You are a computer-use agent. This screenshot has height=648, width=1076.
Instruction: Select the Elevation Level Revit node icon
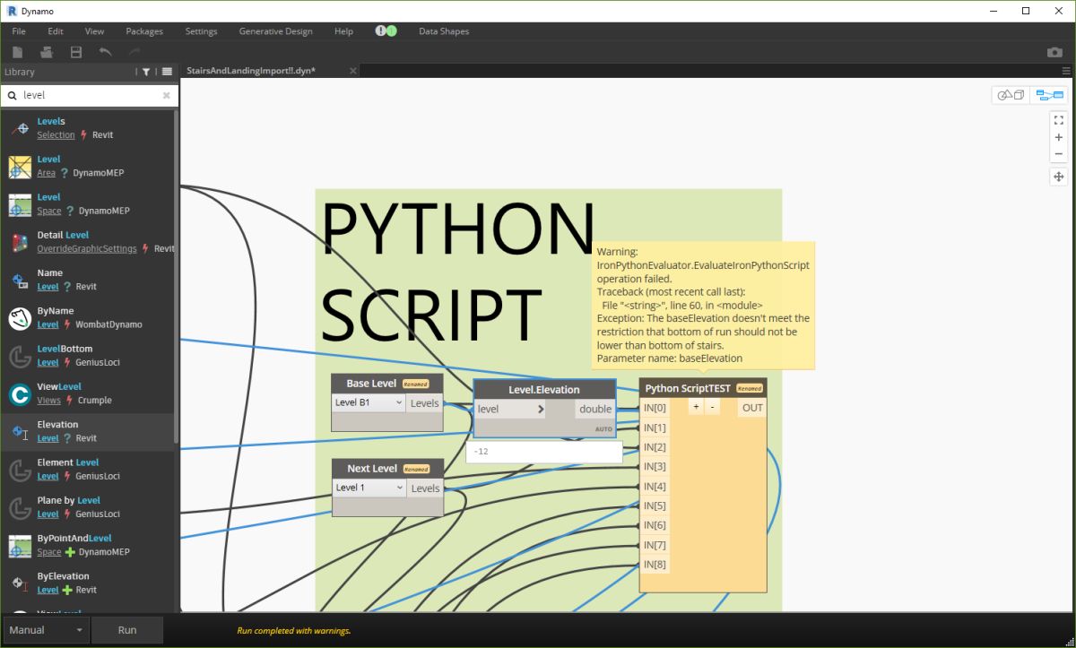pyautogui.click(x=20, y=432)
